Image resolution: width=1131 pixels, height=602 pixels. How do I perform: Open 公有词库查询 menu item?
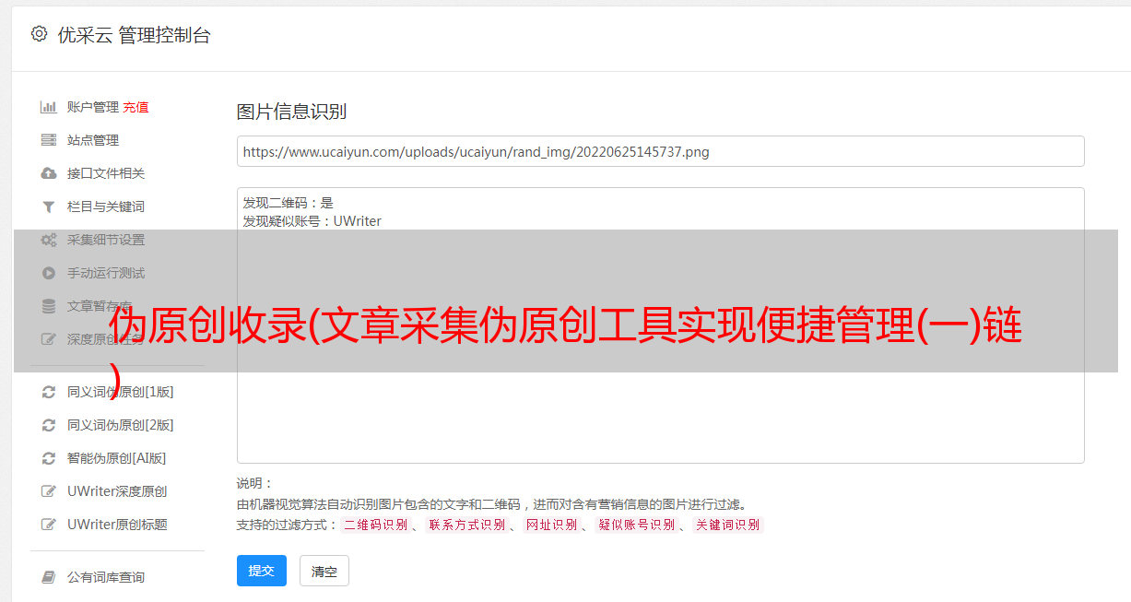(x=106, y=577)
